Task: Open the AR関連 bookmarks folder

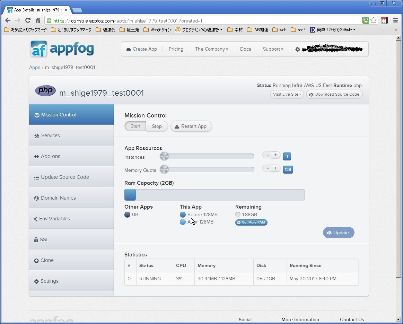Action: (x=257, y=30)
